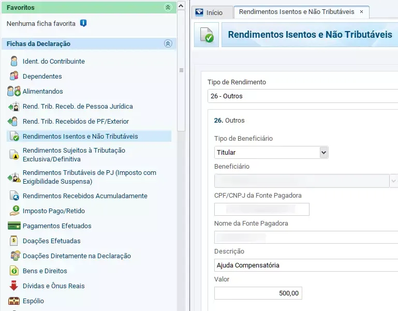Open the disabled Beneficiário dropdown arrow
Image resolution: width=398 pixels, height=311 pixels.
[x=393, y=181]
